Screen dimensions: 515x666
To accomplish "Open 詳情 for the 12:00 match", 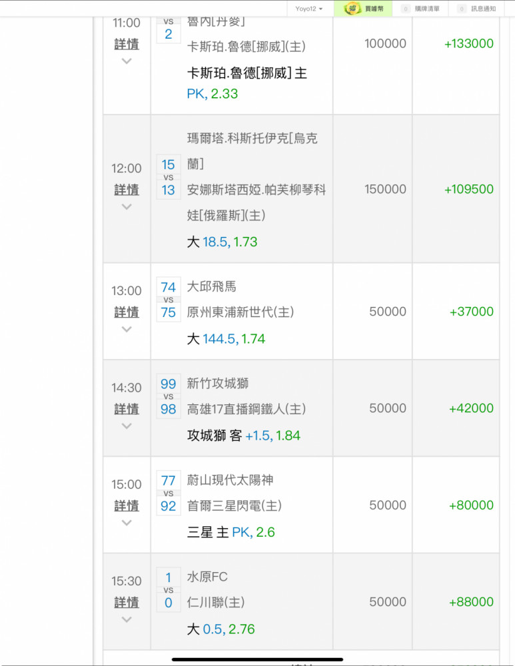I will (x=127, y=190).
